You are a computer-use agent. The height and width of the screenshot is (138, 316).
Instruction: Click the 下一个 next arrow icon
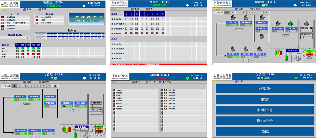click(147, 82)
